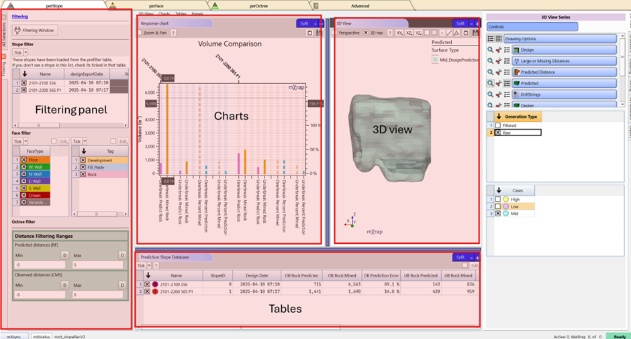Save the Response chart image
The image size is (631, 339).
(x=319, y=33)
